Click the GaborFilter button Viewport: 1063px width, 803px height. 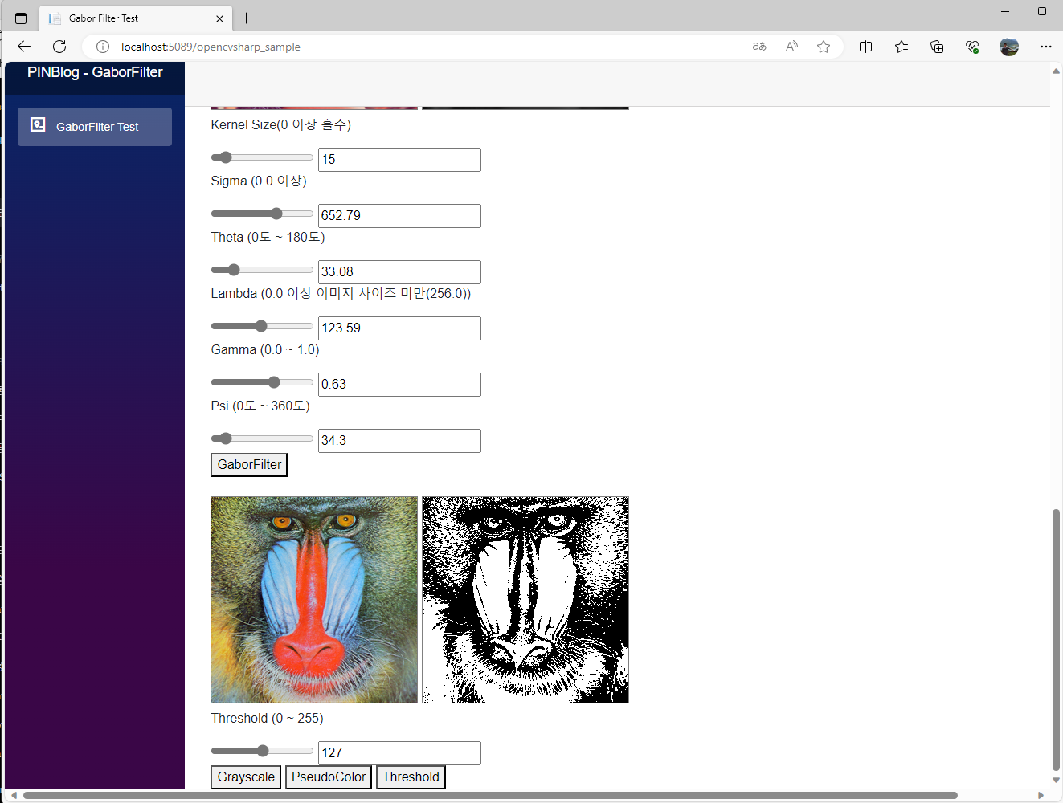point(248,464)
